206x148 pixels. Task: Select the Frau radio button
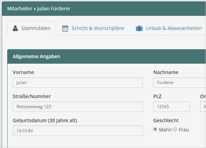(x=175, y=129)
